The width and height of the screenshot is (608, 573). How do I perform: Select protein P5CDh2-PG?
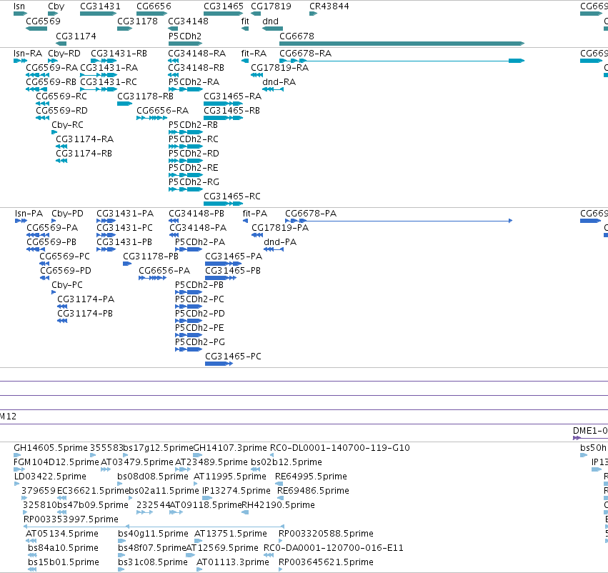coord(200,342)
